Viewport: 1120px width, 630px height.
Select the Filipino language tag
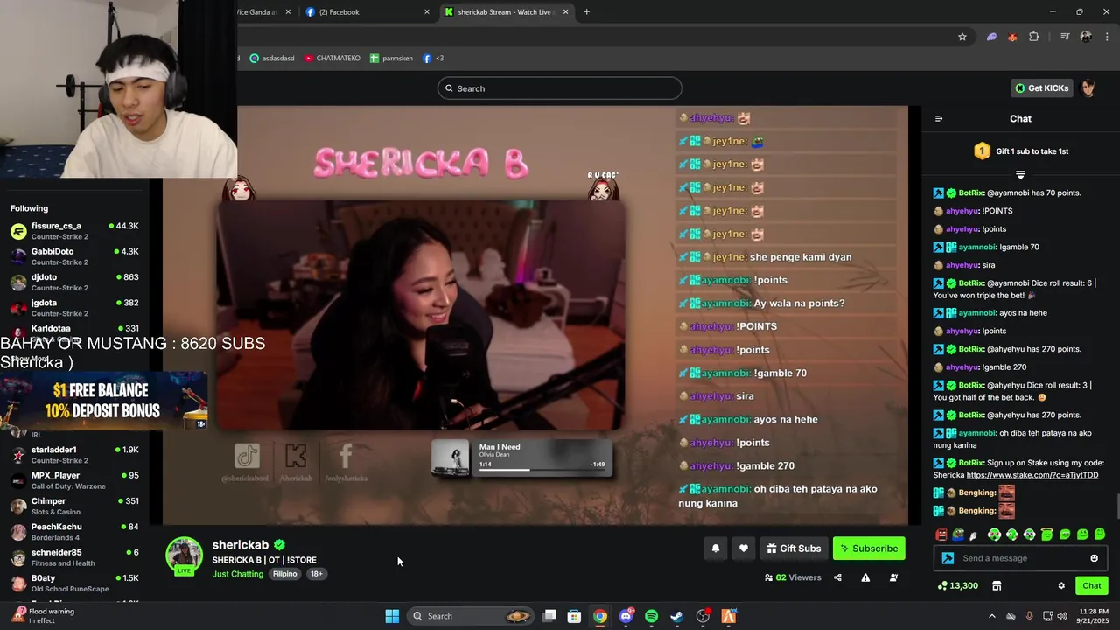(x=285, y=574)
